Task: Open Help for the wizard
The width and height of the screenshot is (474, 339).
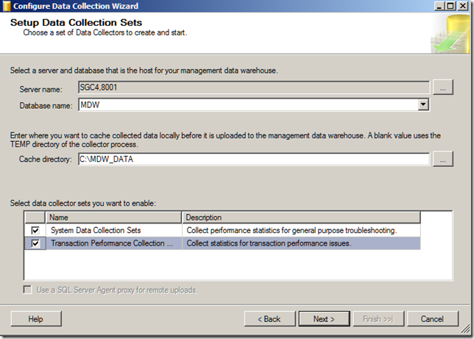Action: tap(35, 319)
